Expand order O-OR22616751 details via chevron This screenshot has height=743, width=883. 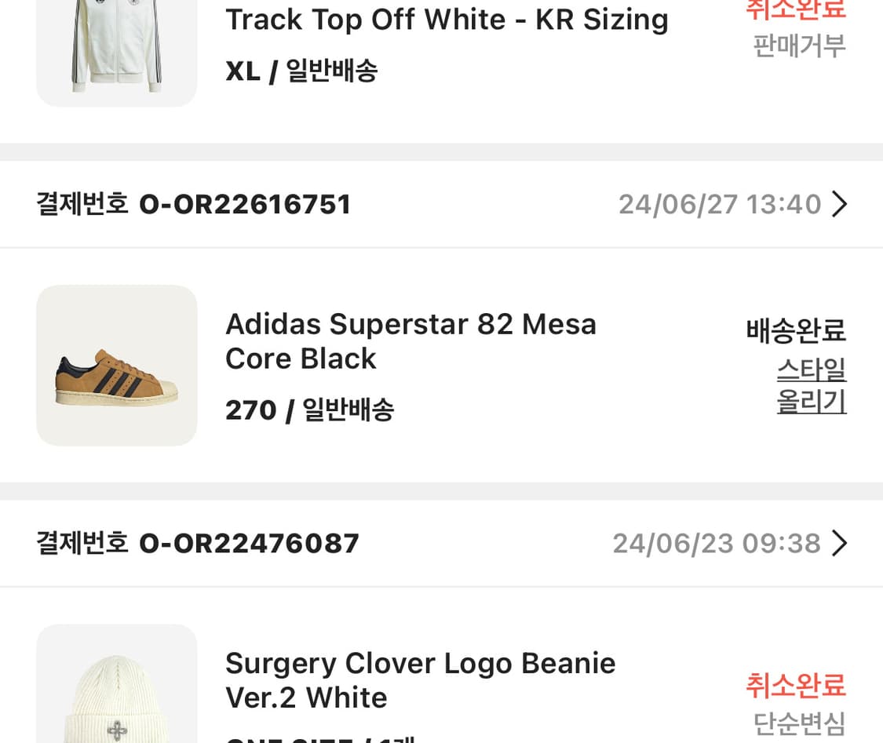pyautogui.click(x=839, y=204)
